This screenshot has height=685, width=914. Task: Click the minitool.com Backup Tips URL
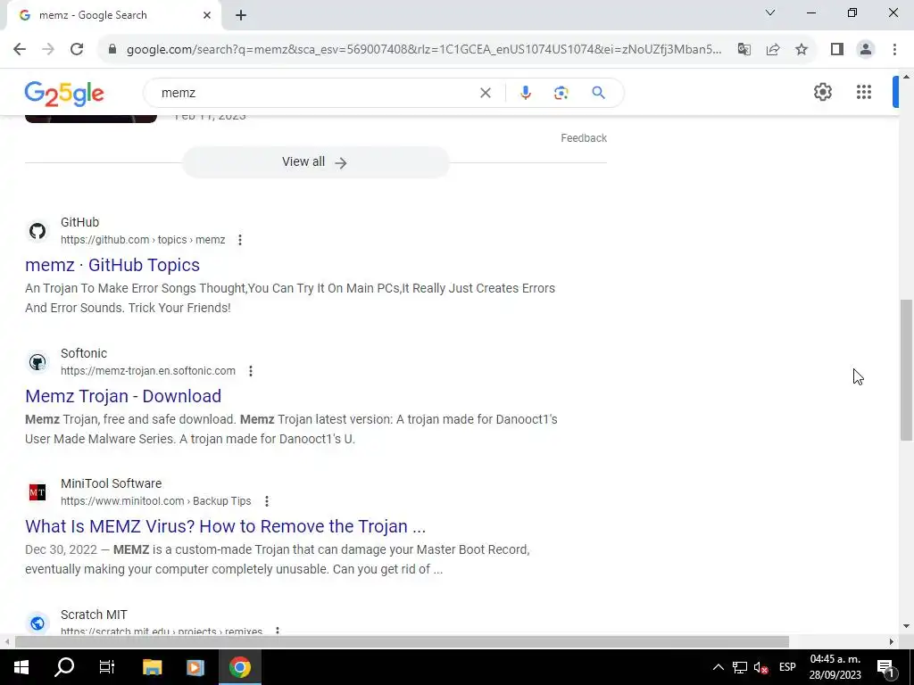155,501
